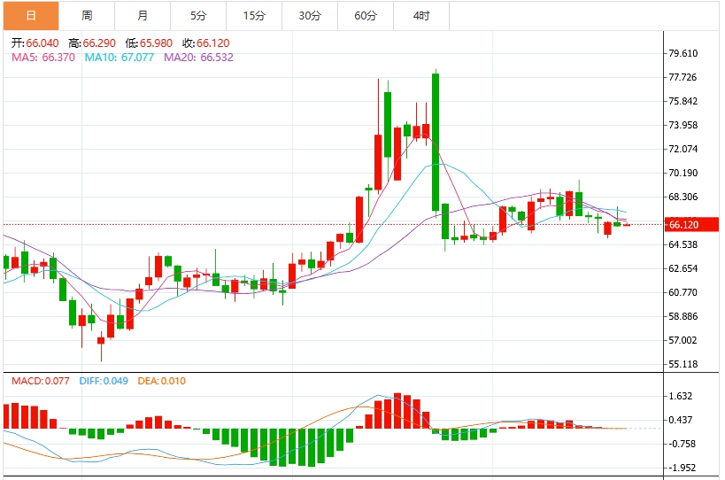
Task: Click the 64.538 price axis label
Action: (x=683, y=244)
